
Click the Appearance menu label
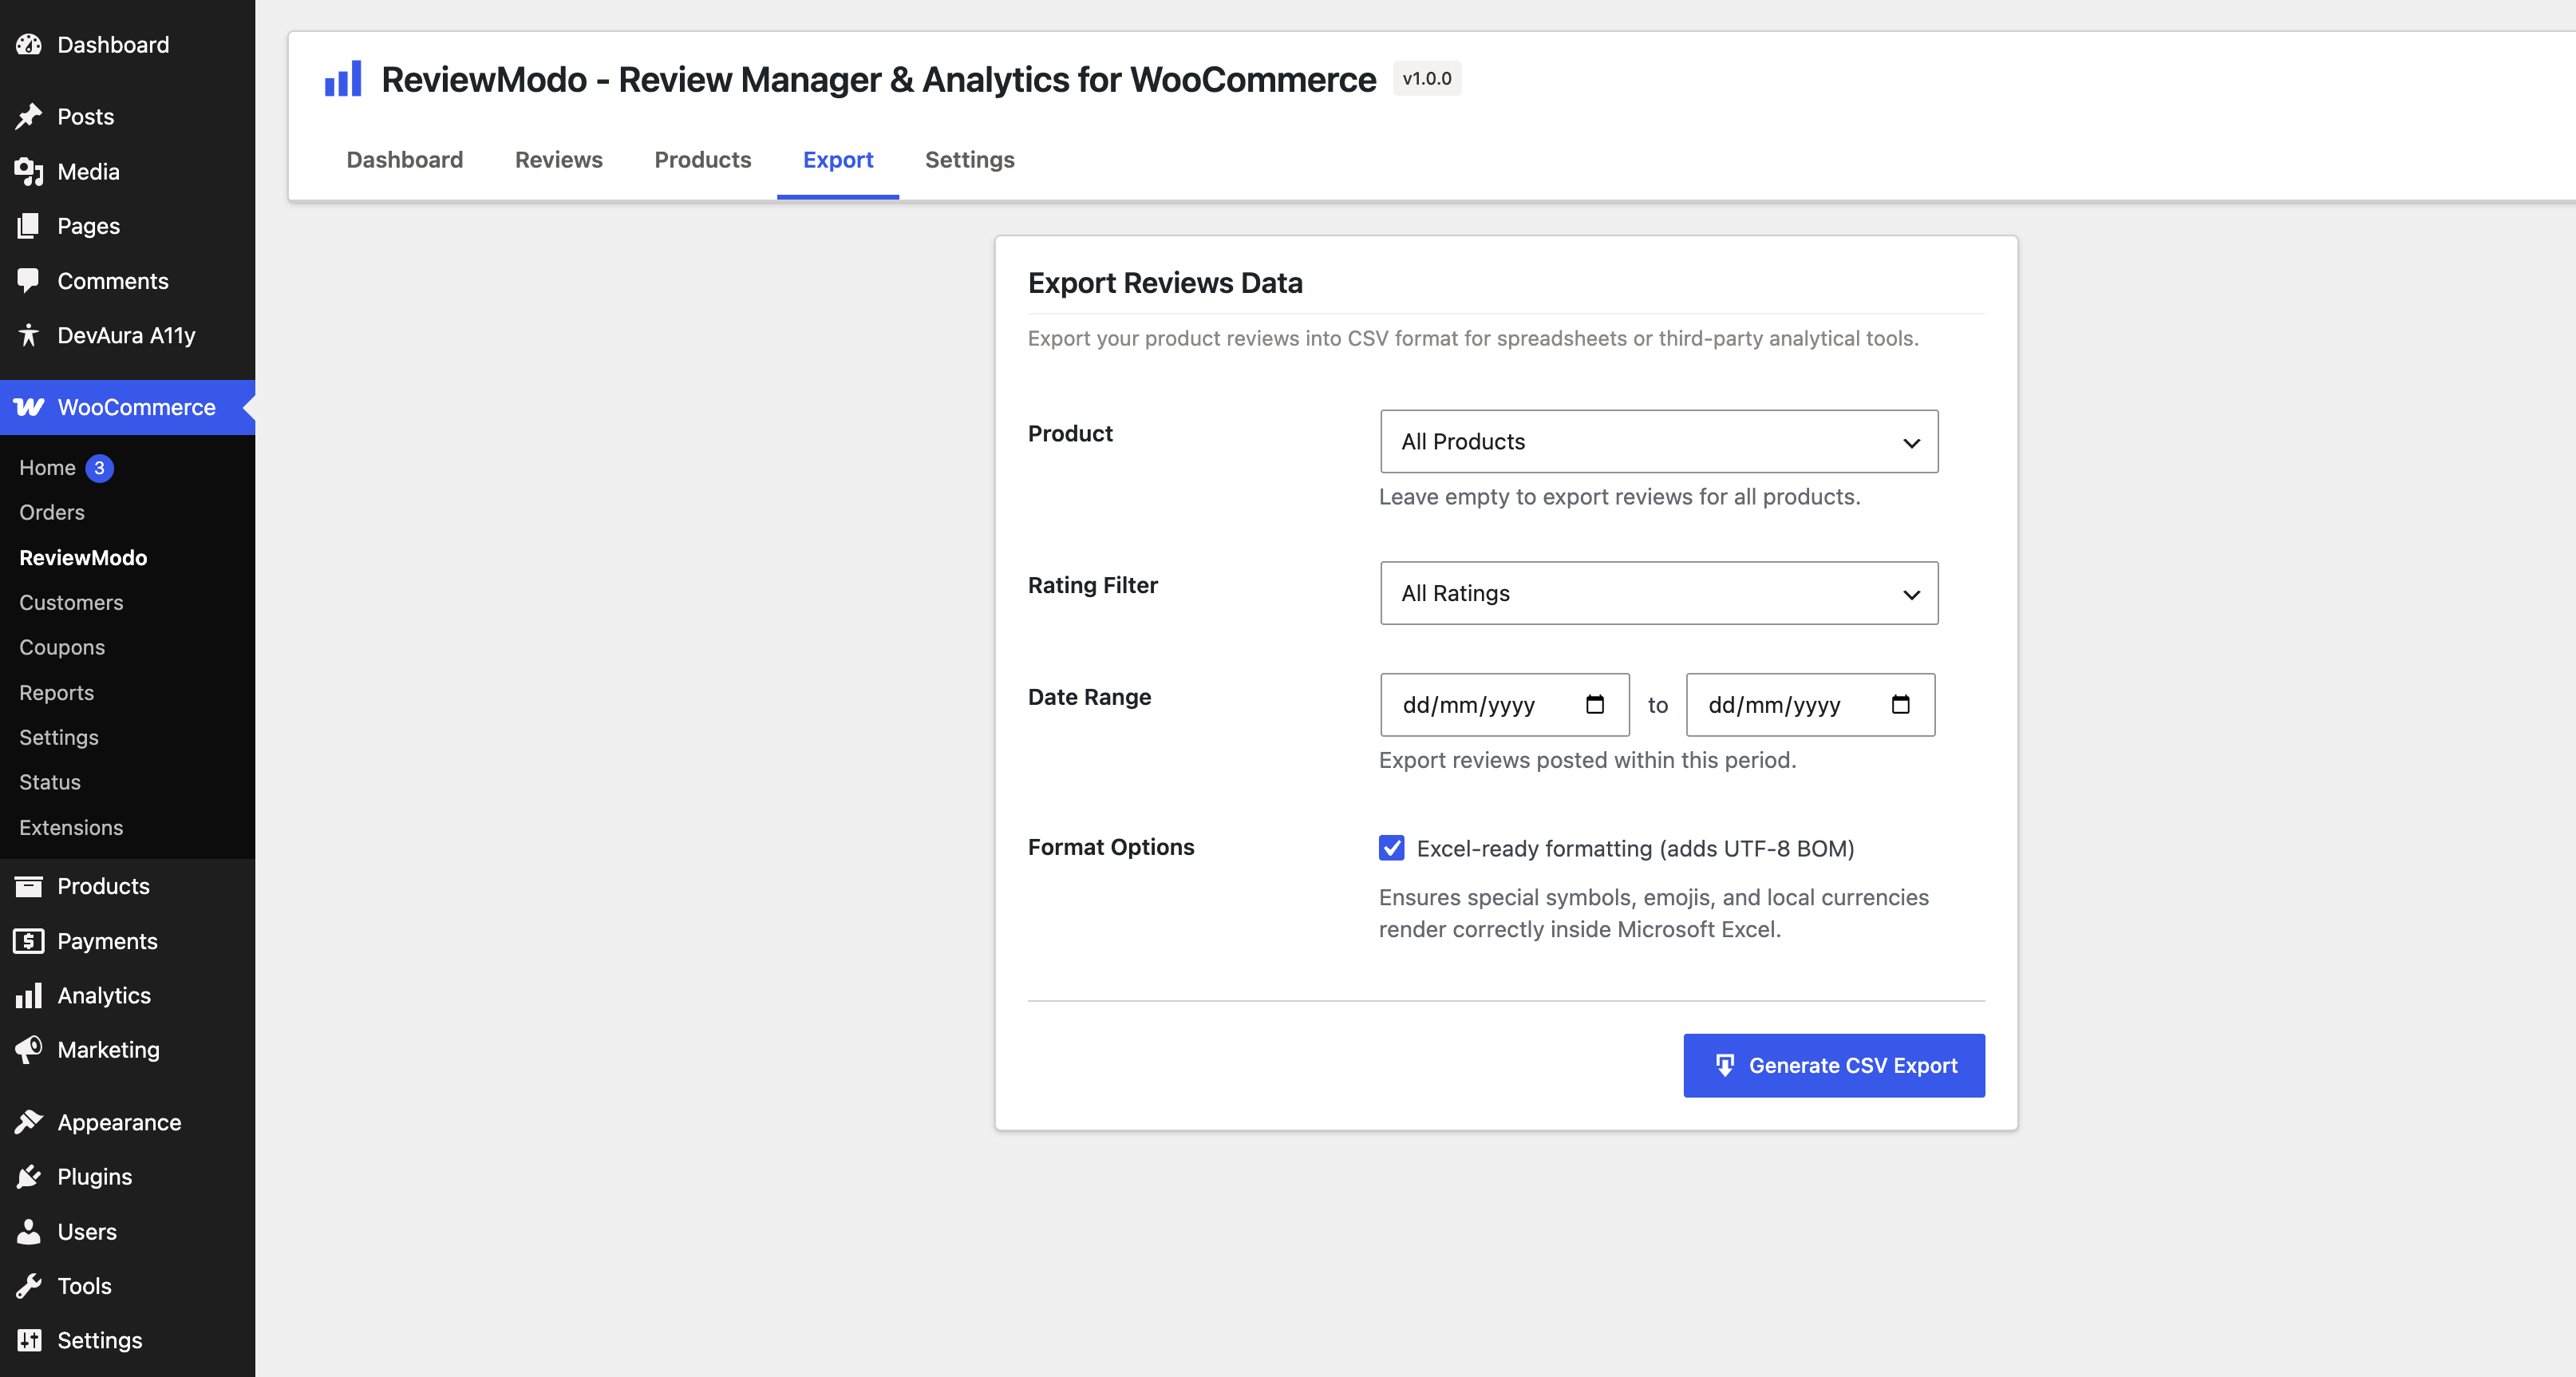pos(120,1123)
